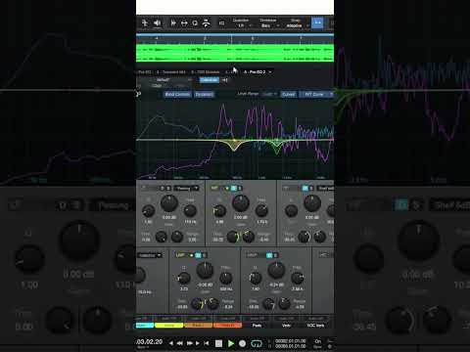Click the transport Stop button
Viewport: 470px width, 352px height.
tap(218, 343)
